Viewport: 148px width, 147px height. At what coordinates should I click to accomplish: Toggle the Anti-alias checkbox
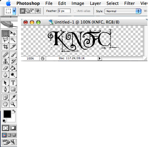75,11
